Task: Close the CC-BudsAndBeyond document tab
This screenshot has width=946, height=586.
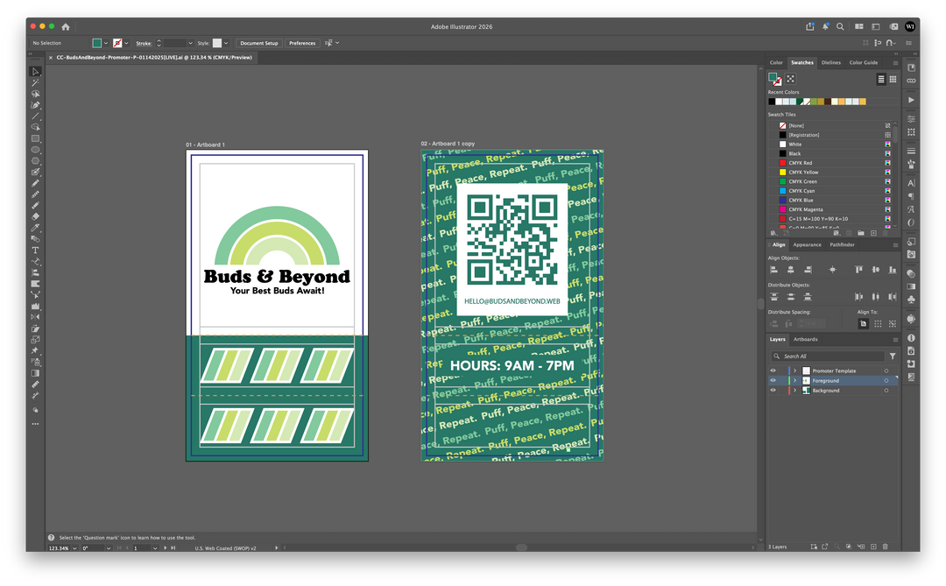Action: [x=51, y=57]
